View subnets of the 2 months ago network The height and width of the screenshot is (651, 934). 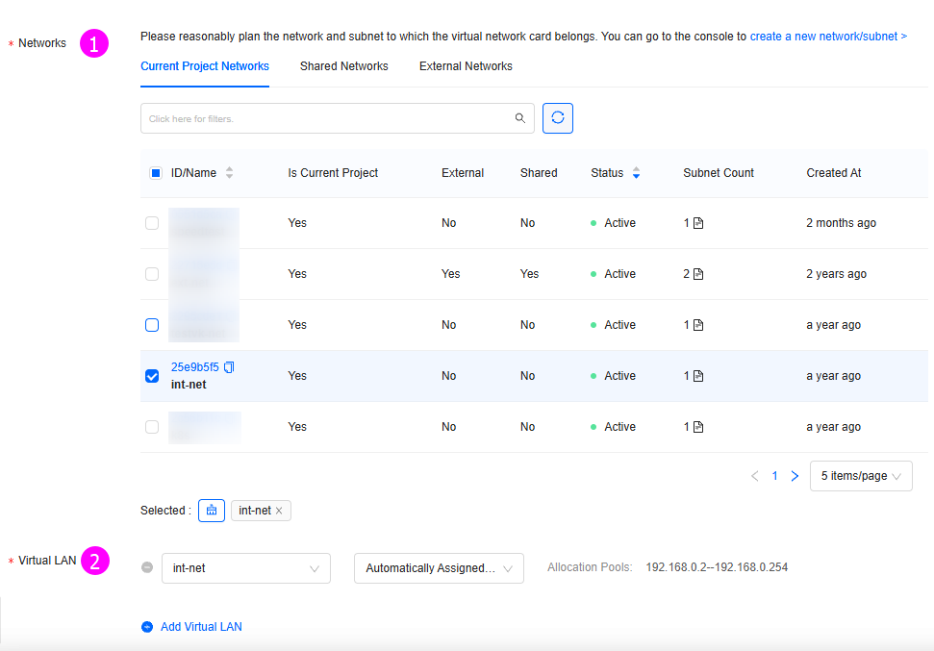click(x=698, y=223)
